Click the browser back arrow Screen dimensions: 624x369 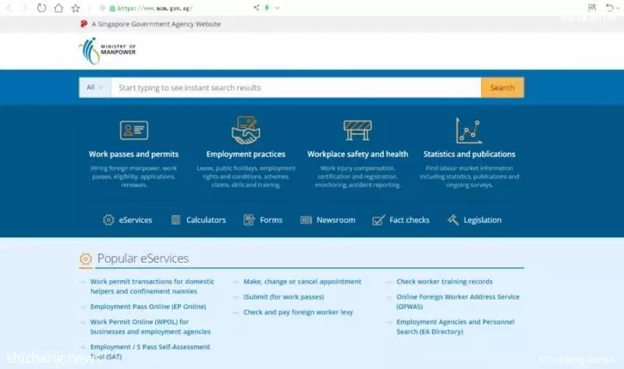[9, 8]
